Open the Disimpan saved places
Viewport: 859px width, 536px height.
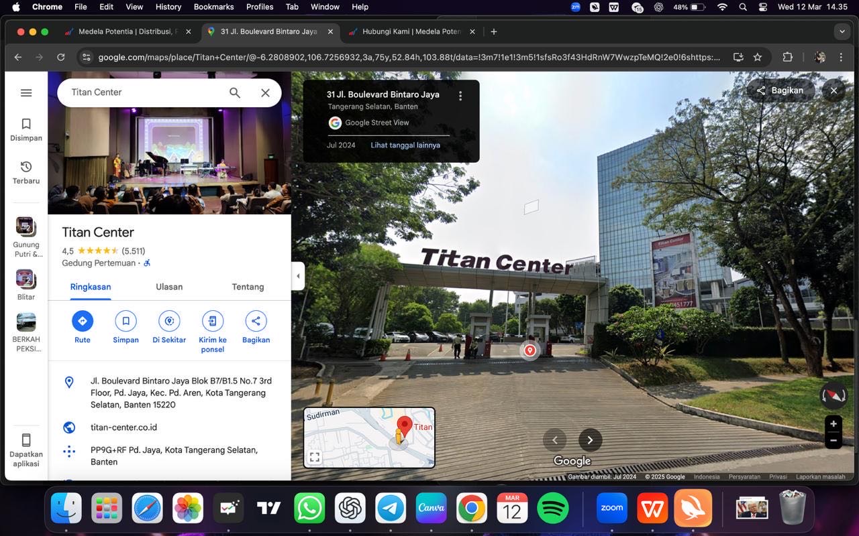point(26,130)
